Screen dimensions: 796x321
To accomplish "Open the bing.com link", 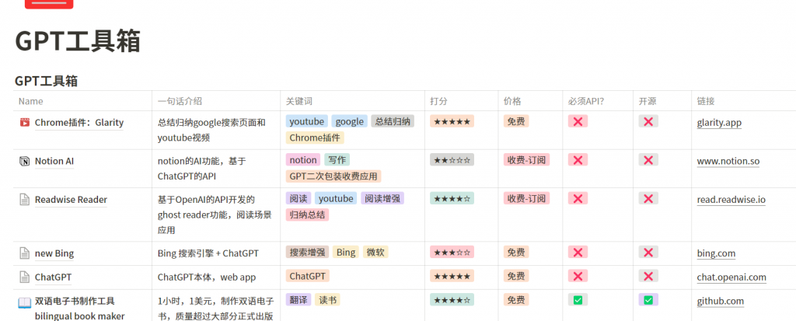I will pos(716,253).
